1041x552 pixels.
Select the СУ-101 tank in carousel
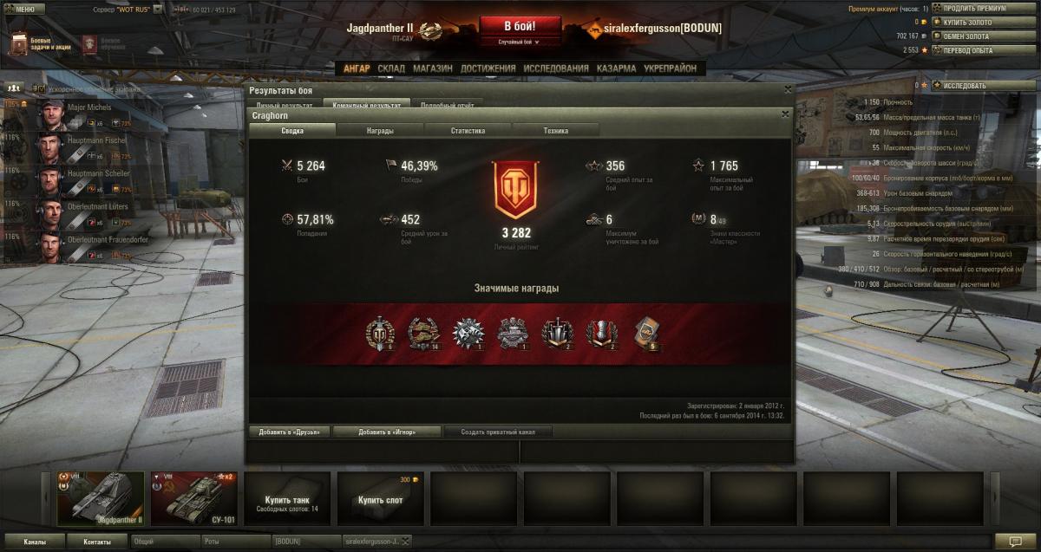[x=193, y=499]
